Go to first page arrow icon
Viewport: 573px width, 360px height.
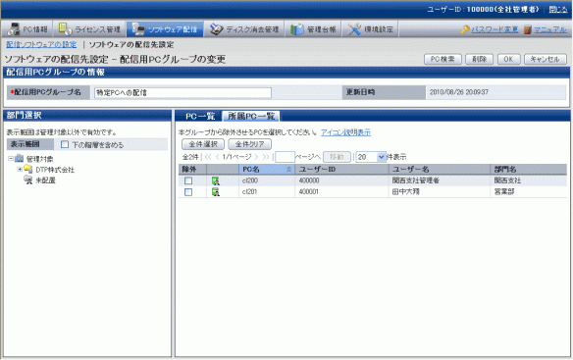[208, 157]
